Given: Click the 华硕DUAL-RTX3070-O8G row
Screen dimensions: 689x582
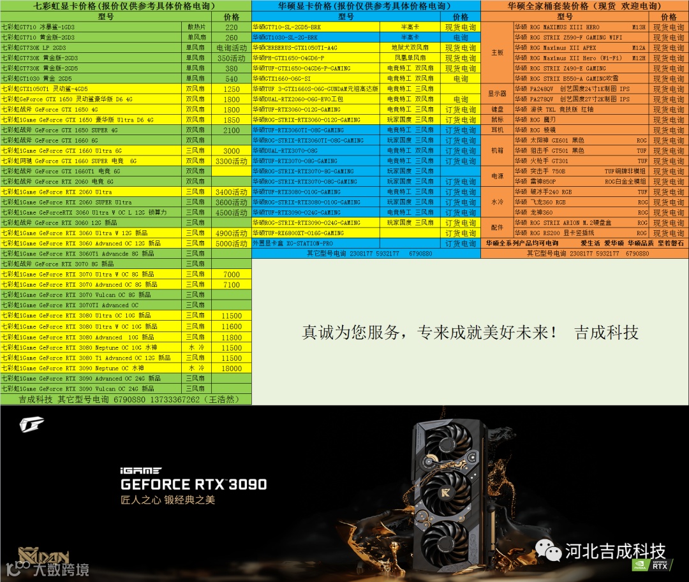Looking at the screenshot, I should [366, 150].
